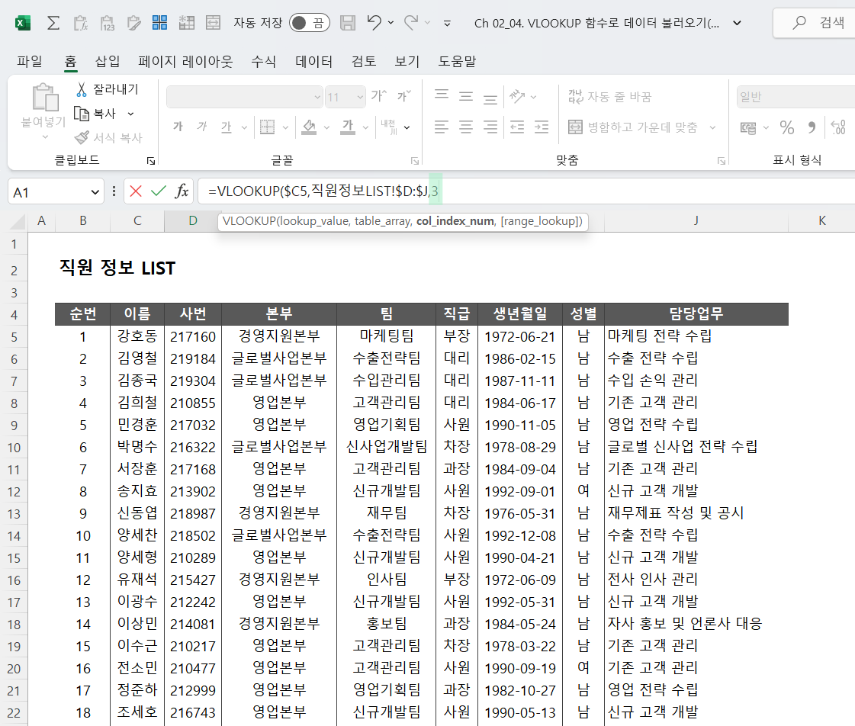Click in the VLOOKUP formula bar

coord(526,191)
